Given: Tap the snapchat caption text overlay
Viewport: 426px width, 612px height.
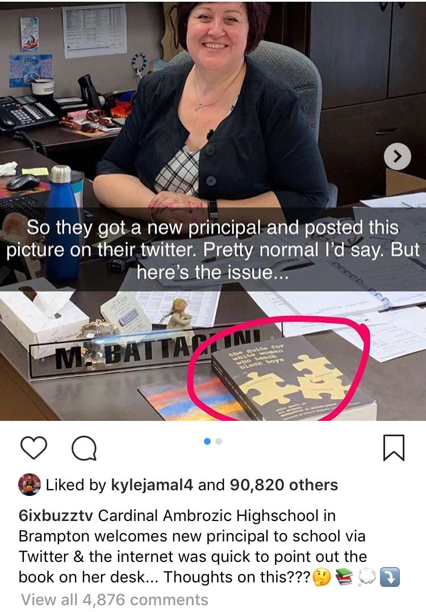Looking at the screenshot, I should 213,249.
